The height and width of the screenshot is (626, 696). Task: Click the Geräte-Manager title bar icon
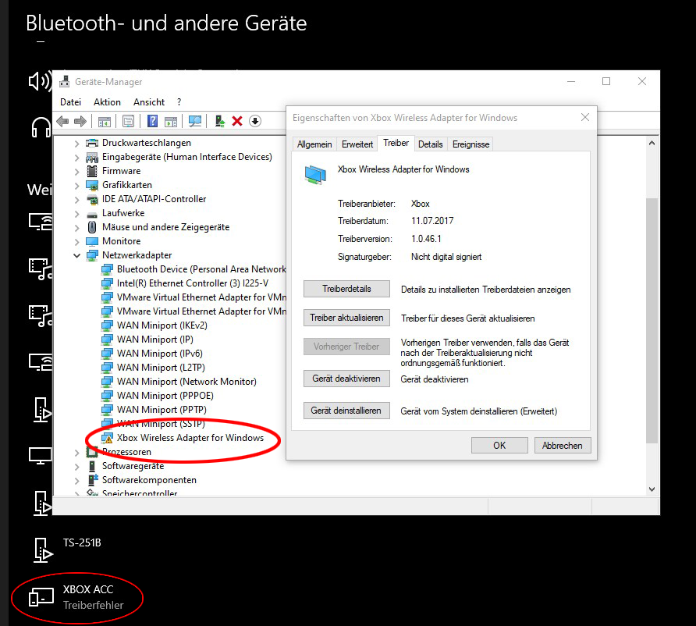pos(65,81)
